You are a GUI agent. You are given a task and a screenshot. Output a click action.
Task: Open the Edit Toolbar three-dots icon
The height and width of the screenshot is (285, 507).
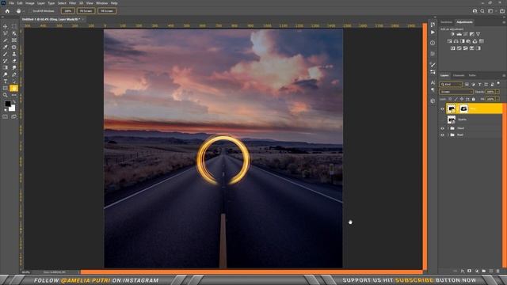pyautogui.click(x=14, y=95)
